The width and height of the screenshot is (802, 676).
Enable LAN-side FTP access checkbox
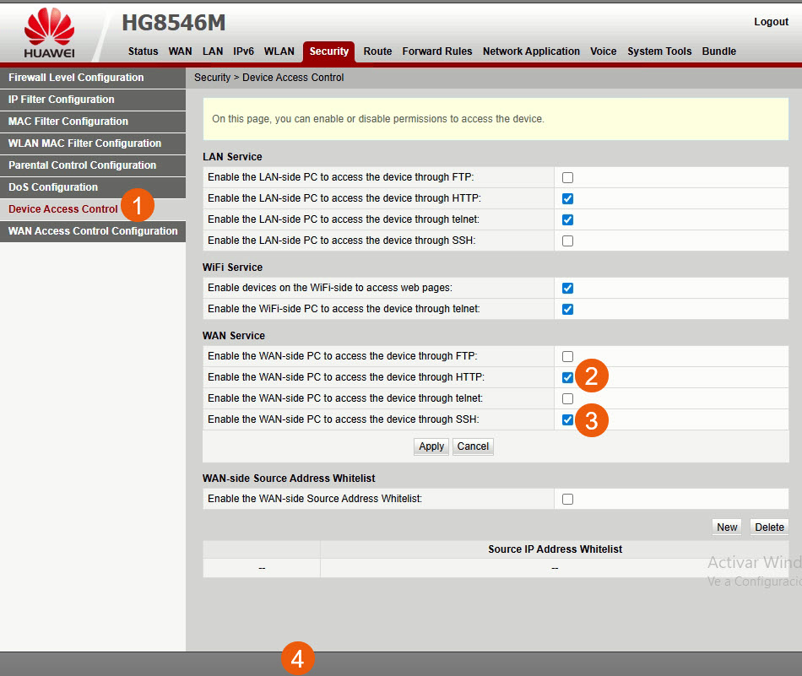567,177
